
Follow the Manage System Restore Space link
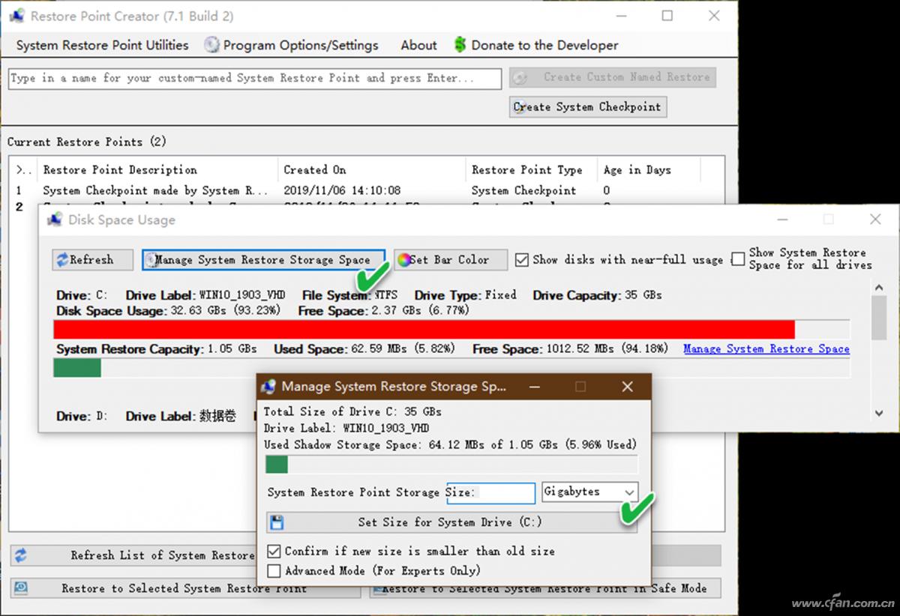tap(766, 349)
